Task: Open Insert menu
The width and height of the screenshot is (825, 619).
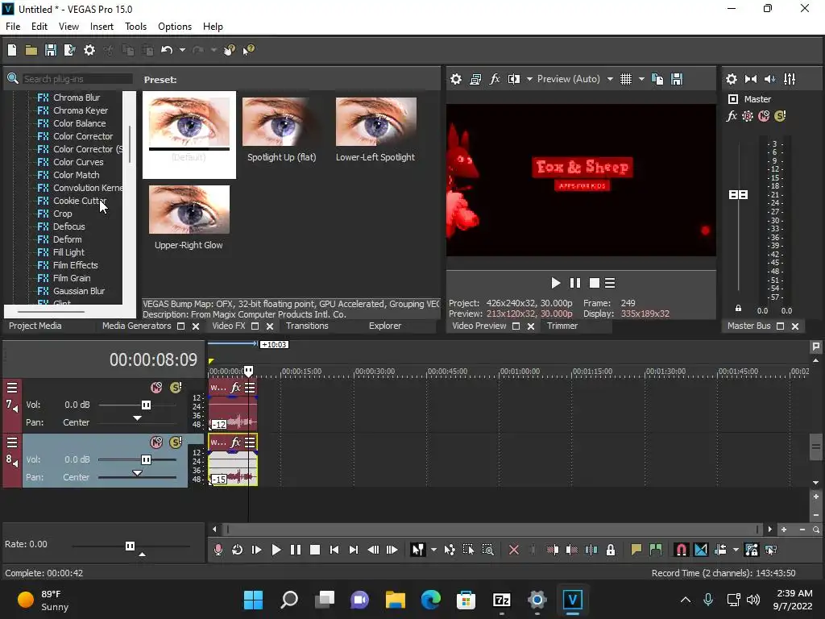Action: click(x=102, y=27)
